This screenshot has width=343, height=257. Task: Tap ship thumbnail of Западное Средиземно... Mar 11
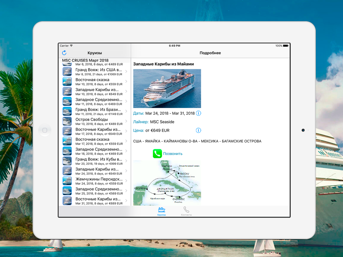(67, 101)
